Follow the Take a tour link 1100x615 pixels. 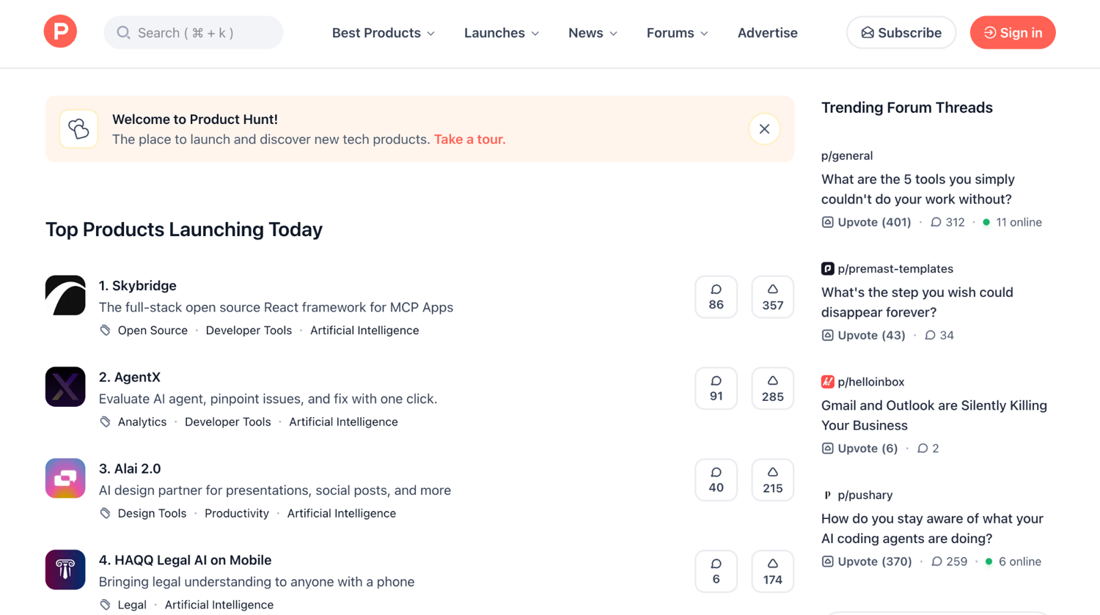(469, 139)
